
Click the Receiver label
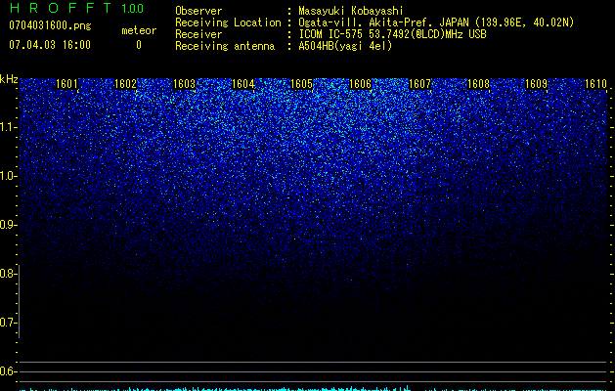click(x=198, y=34)
